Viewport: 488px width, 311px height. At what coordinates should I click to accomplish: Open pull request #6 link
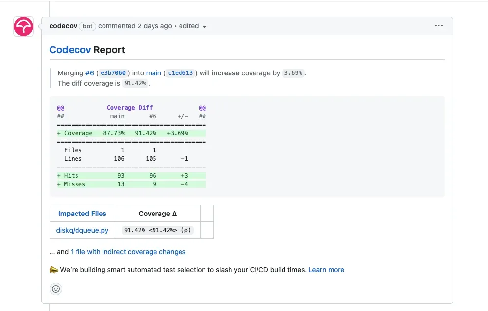[89, 73]
